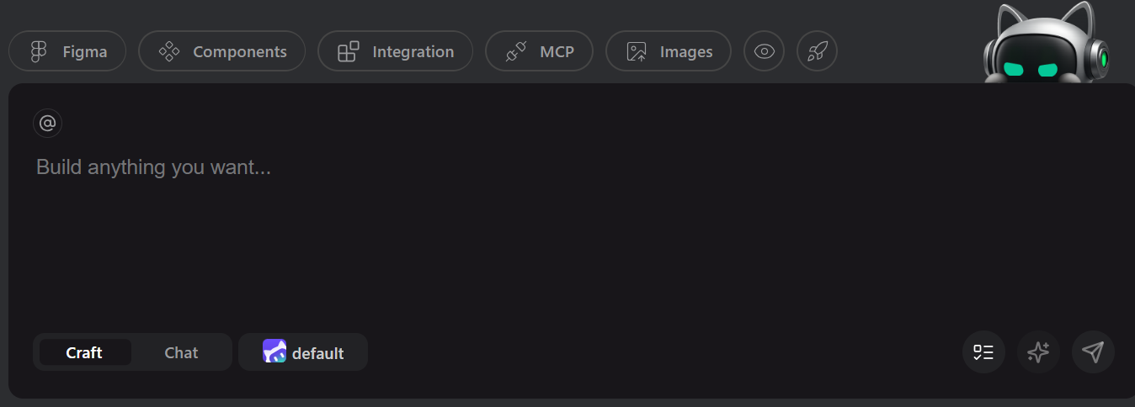Viewport: 1135px width, 407px height.
Task: Click the purple icon beside default
Action: [274, 351]
